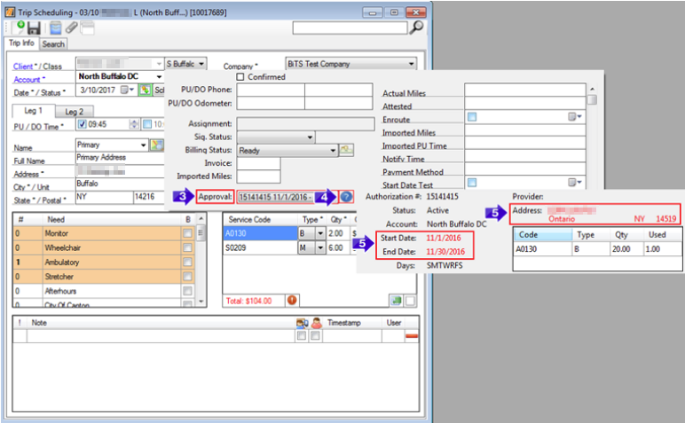Save the trip using the floppy disk icon
This screenshot has width=685, height=423.
tap(34, 28)
